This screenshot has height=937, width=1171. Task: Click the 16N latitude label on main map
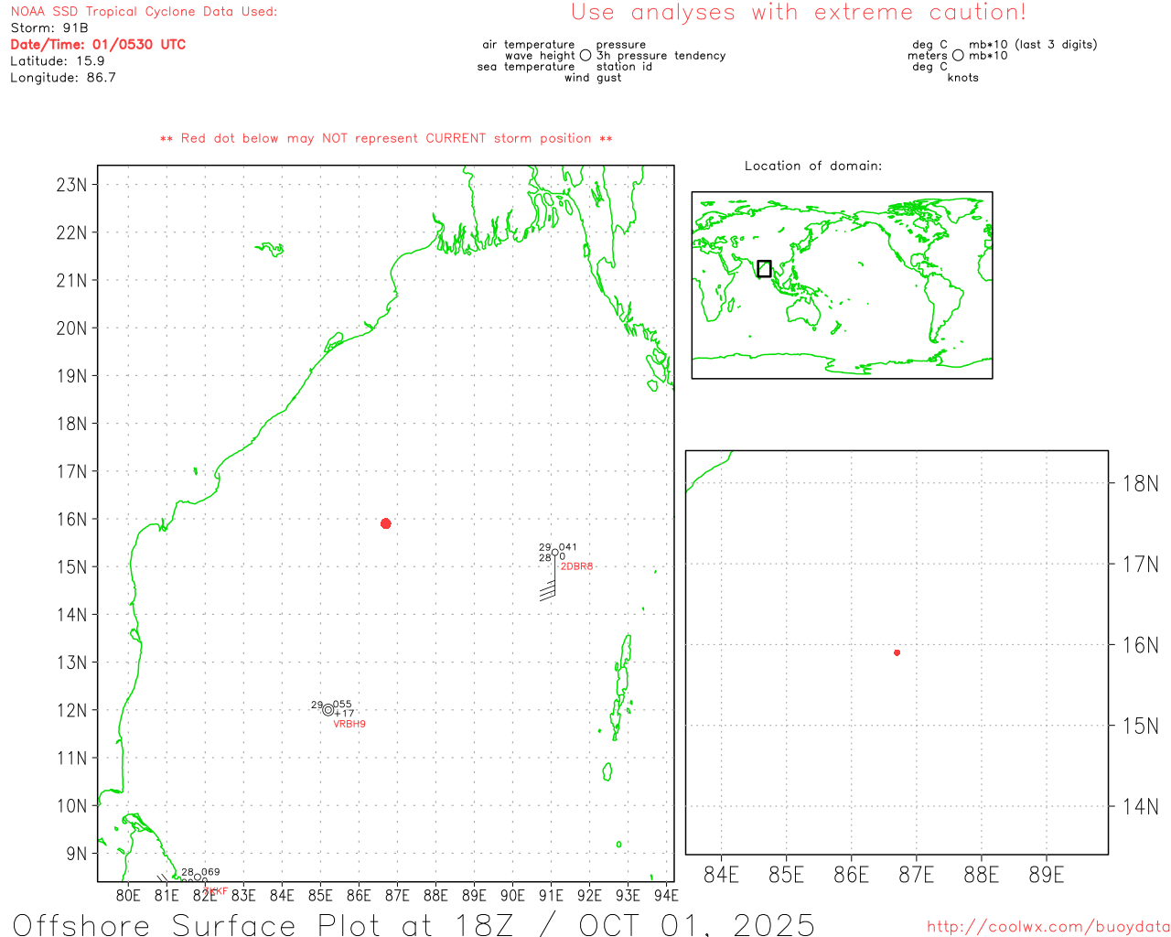click(71, 519)
